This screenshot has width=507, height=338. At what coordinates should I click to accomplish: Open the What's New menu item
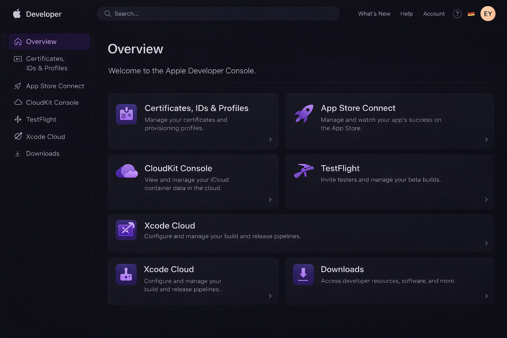pos(374,14)
